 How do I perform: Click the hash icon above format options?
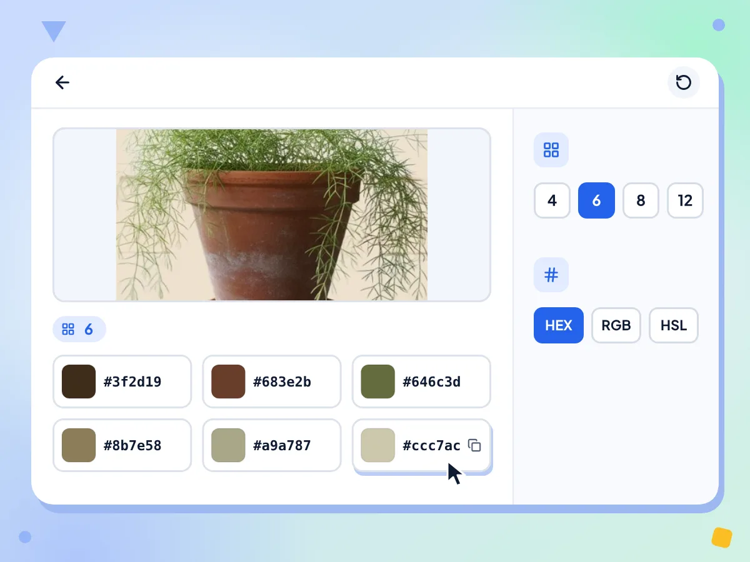551,275
